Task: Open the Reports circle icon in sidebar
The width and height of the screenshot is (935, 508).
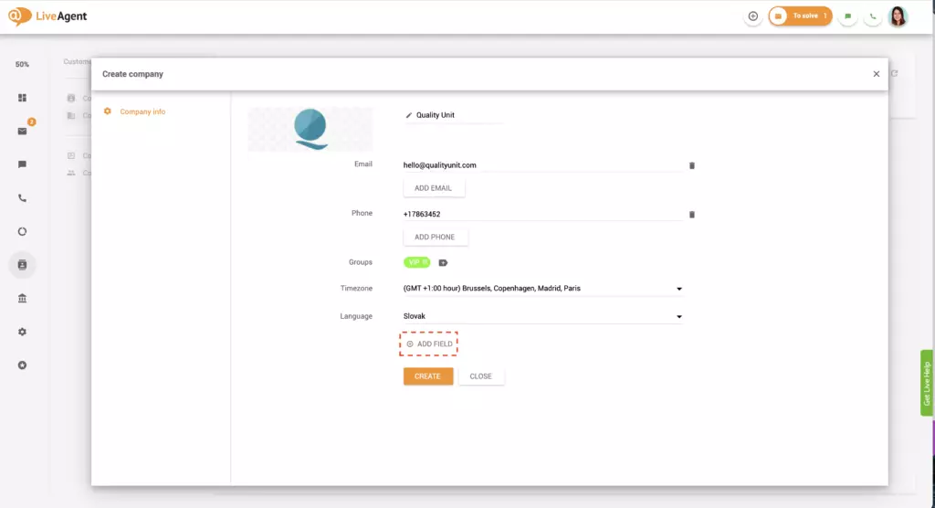Action: pos(22,231)
